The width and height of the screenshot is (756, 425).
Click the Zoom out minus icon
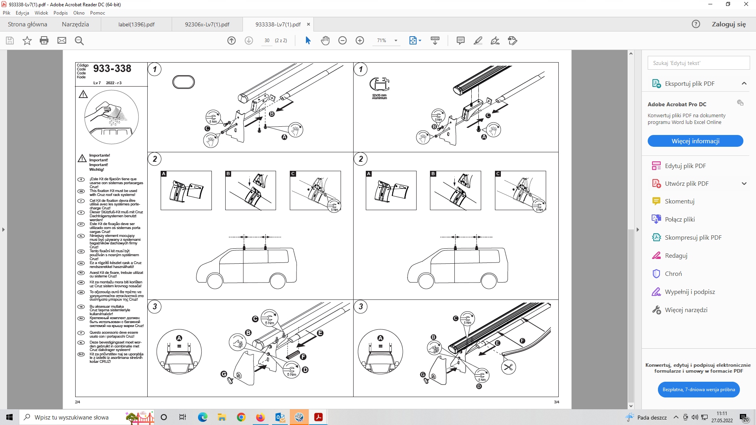(343, 41)
